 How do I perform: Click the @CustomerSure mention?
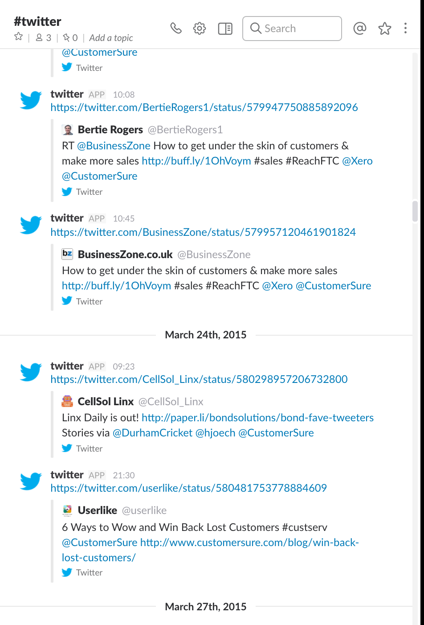333,285
